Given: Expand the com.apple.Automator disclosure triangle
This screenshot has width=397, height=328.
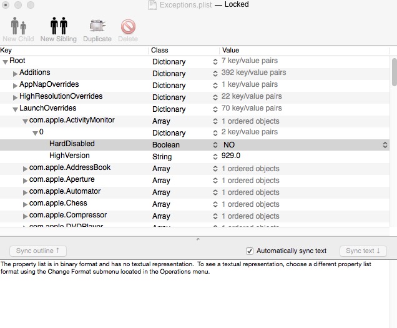Looking at the screenshot, I should click(x=25, y=192).
